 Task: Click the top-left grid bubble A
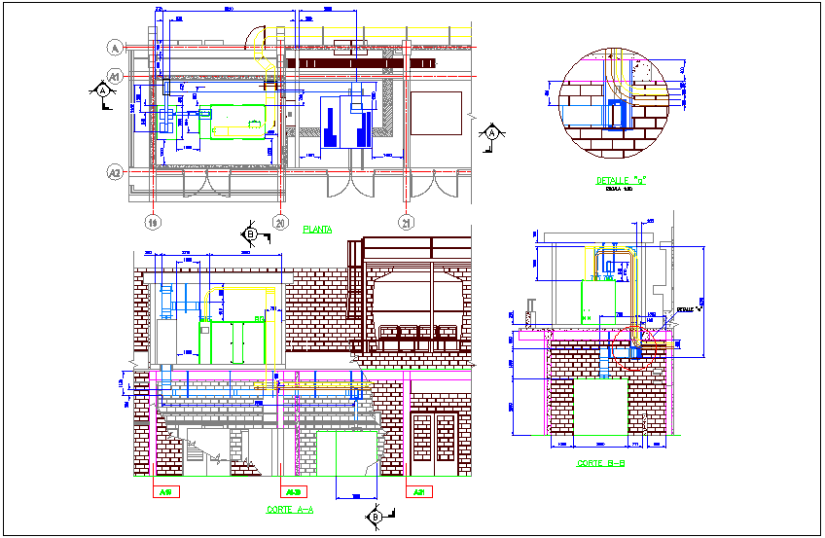114,48
